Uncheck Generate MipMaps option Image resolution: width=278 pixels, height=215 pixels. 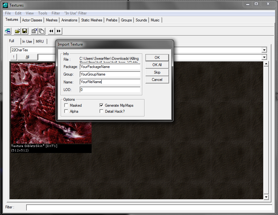pyautogui.click(x=101, y=105)
